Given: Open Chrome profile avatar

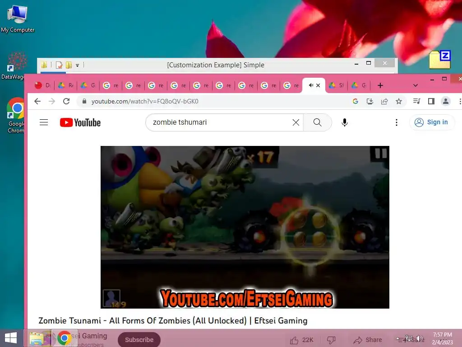Looking at the screenshot, I should pos(446,102).
